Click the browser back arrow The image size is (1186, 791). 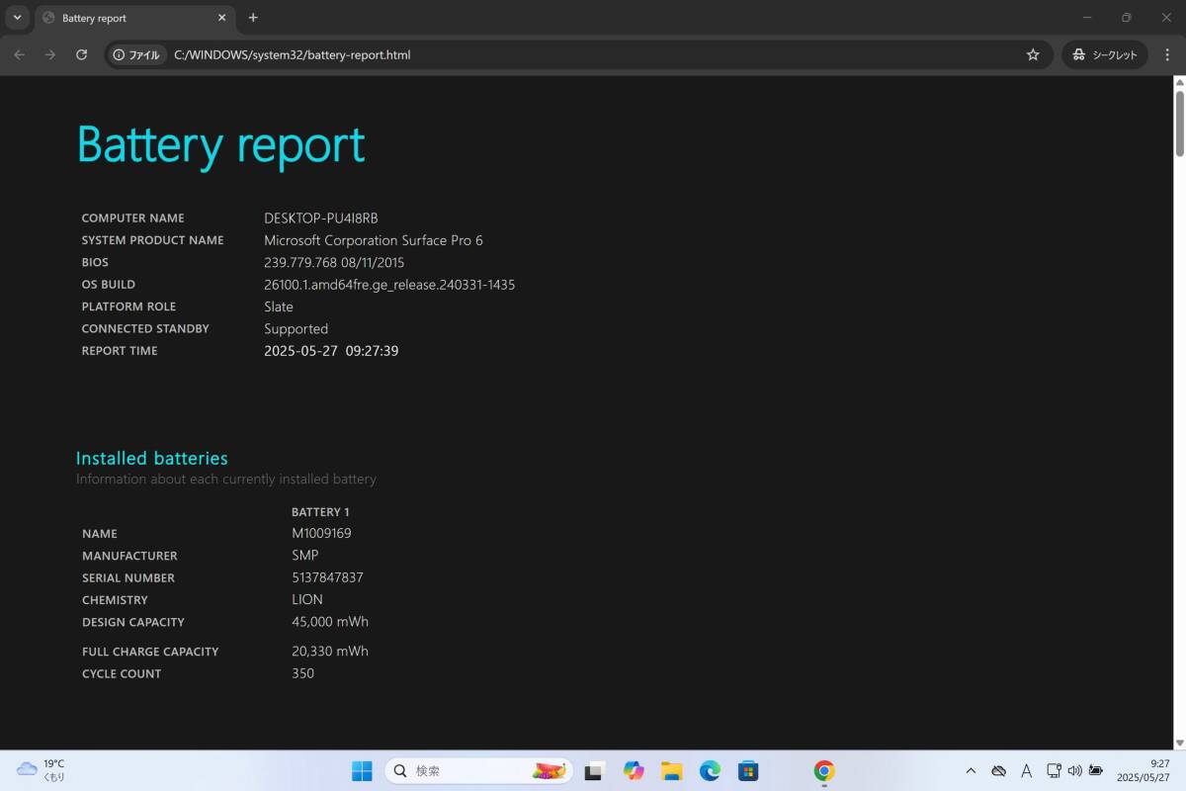point(19,54)
